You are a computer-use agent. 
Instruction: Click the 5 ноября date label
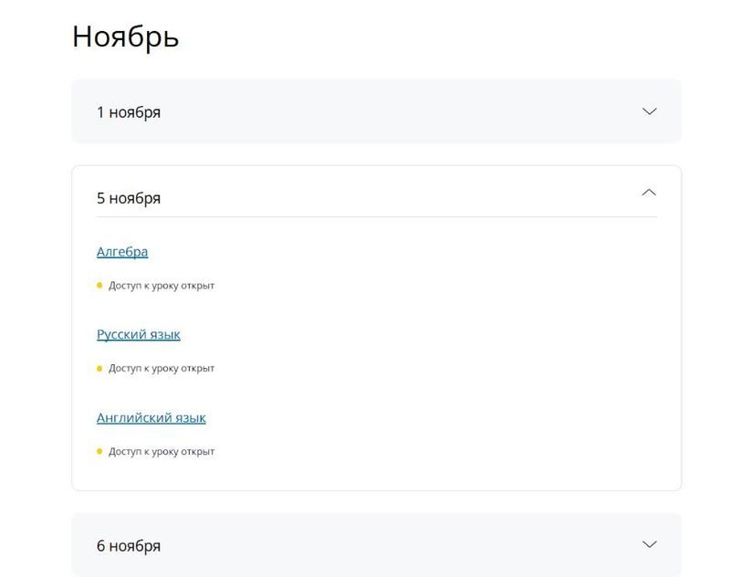pyautogui.click(x=129, y=198)
